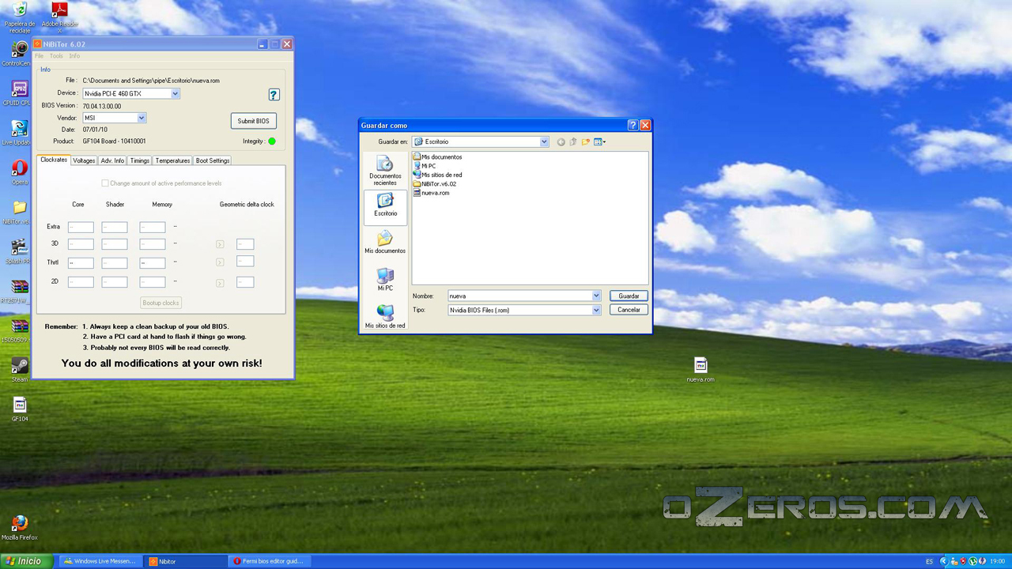
Task: Toggle Change amount of active performance levels
Action: (x=105, y=183)
